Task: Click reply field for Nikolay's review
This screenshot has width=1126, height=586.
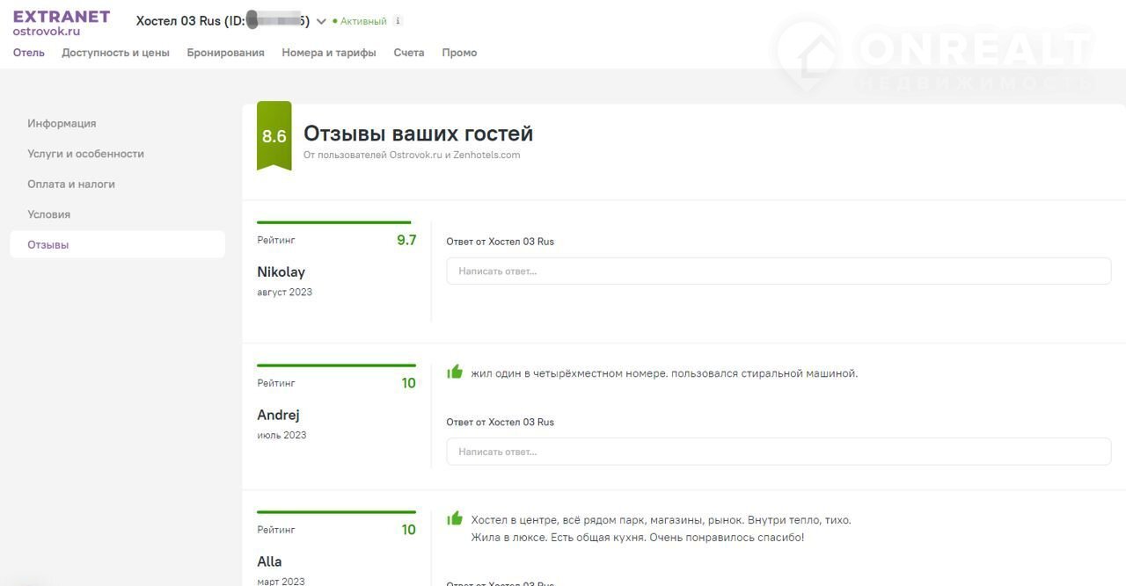Action: [x=778, y=271]
